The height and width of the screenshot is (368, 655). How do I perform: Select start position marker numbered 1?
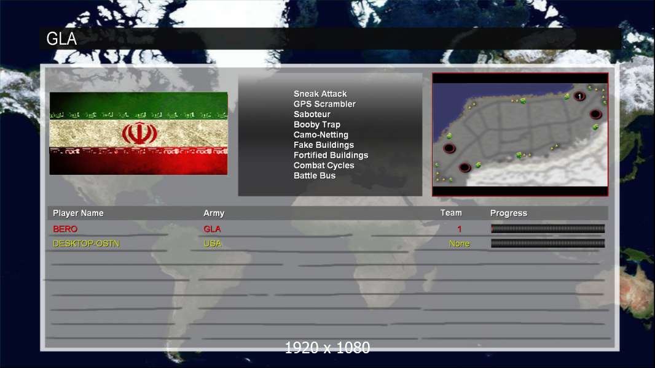(579, 96)
